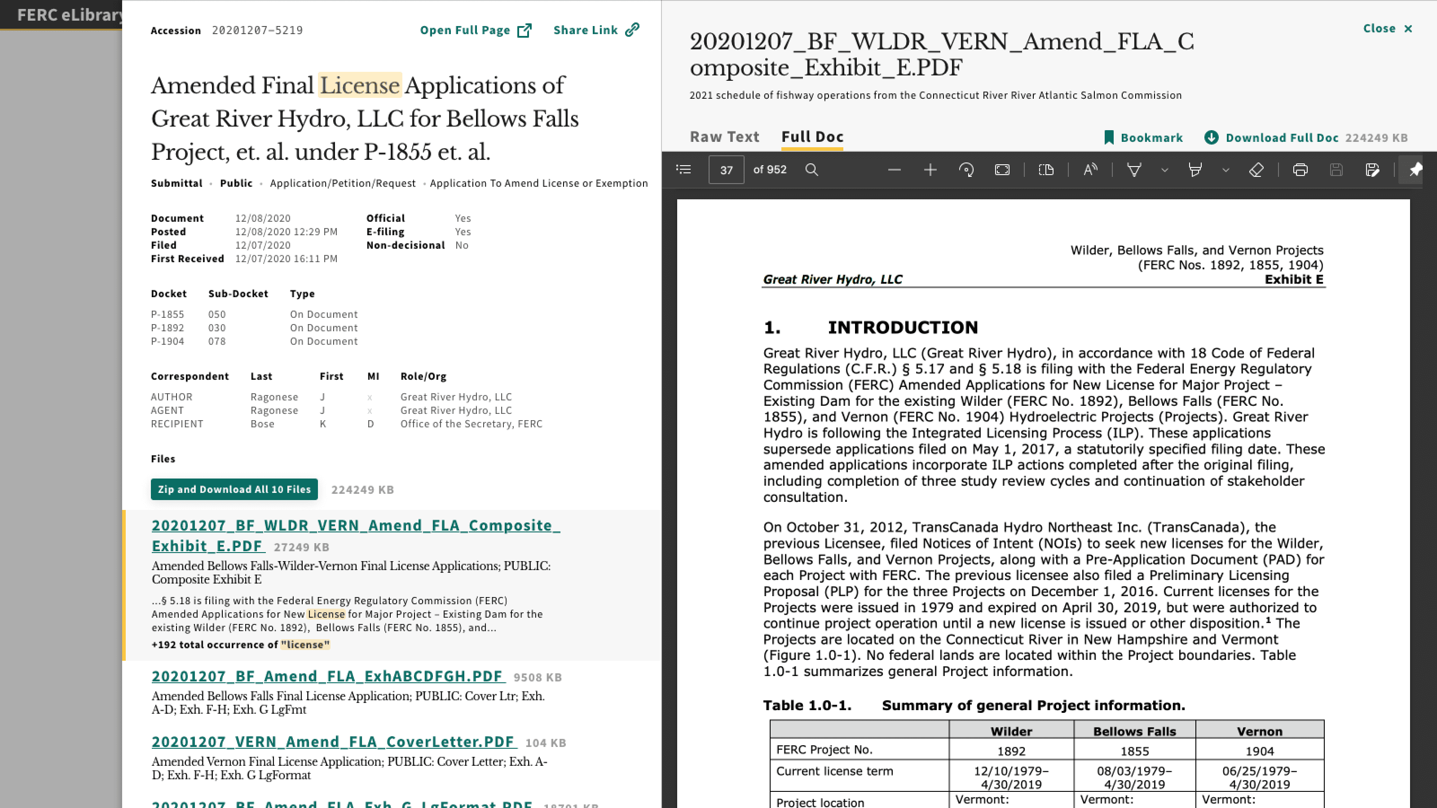Download Full Doc link
This screenshot has width=1437, height=808.
coord(1281,137)
